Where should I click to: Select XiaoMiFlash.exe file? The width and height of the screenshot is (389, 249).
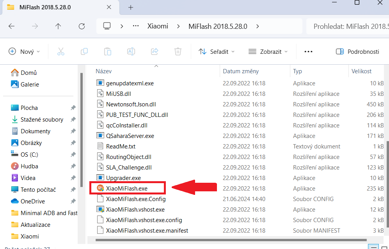coord(126,188)
